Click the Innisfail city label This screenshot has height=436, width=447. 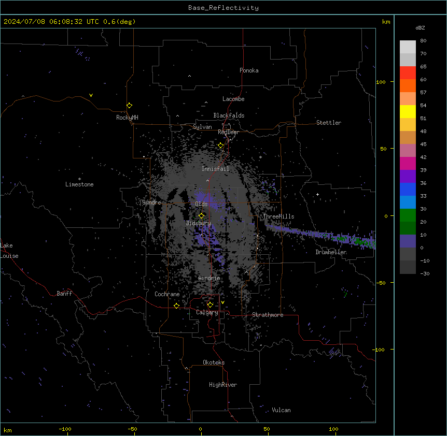[215, 169]
